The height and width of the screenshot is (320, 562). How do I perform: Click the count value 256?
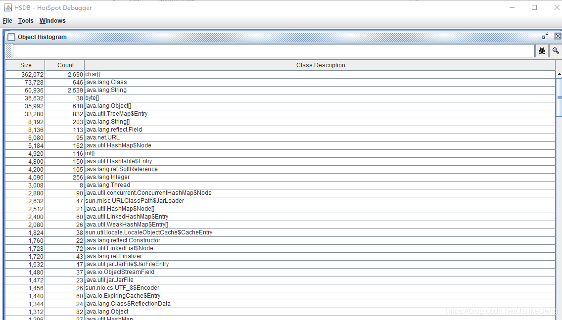[78, 178]
